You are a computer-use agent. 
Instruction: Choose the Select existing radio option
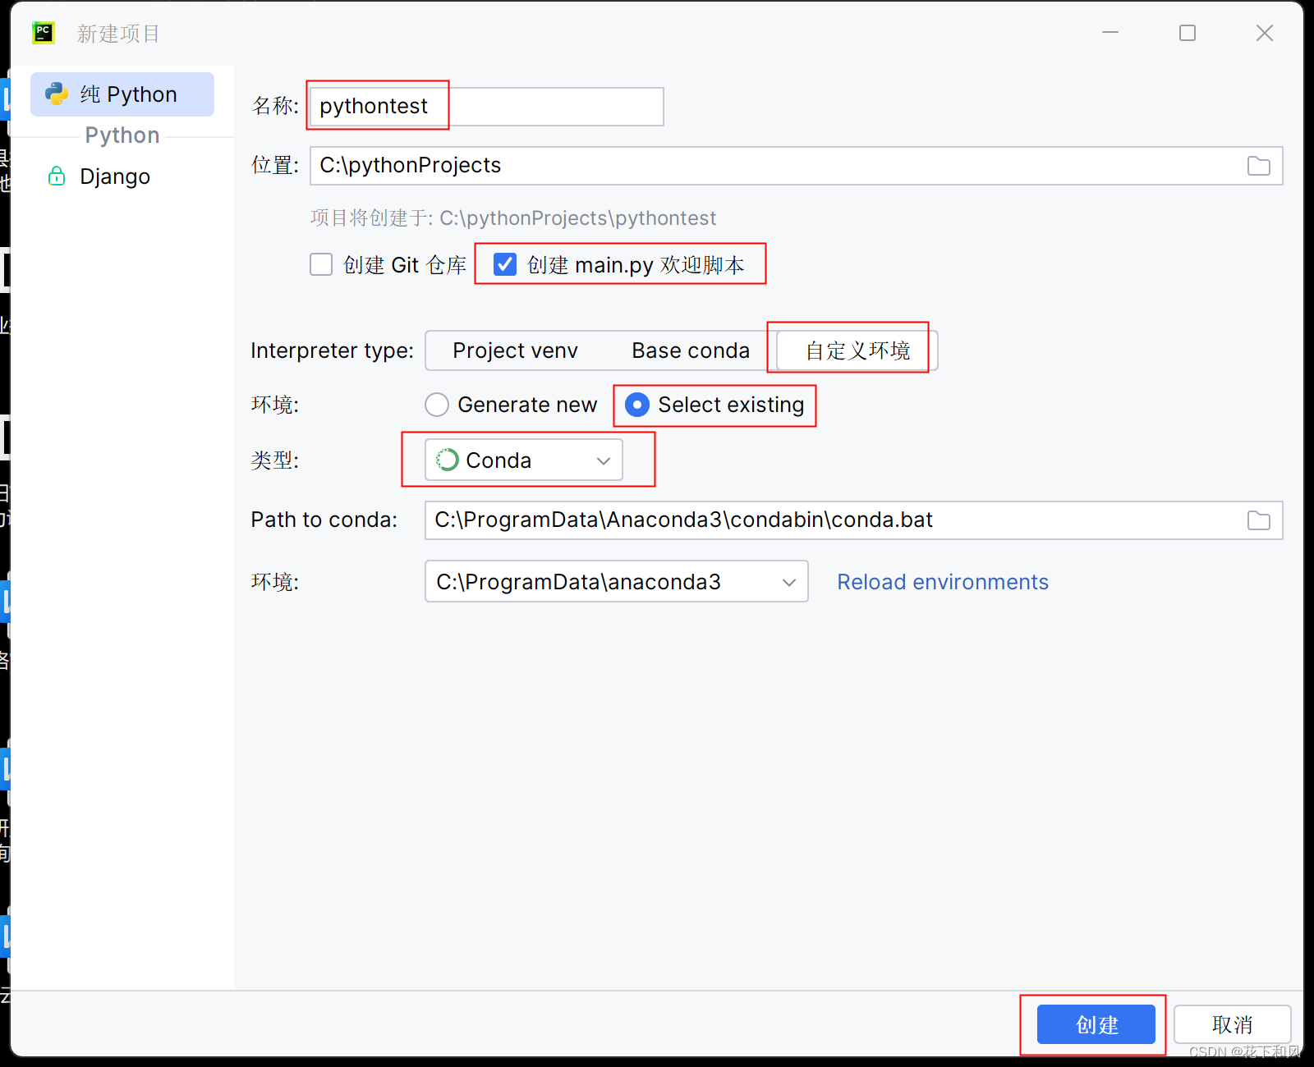(x=637, y=405)
